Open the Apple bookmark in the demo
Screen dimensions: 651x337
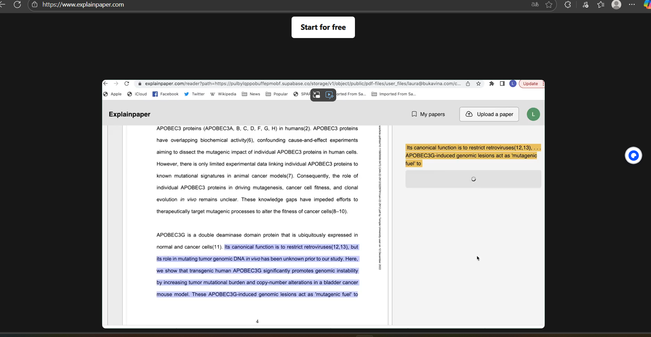(x=113, y=94)
